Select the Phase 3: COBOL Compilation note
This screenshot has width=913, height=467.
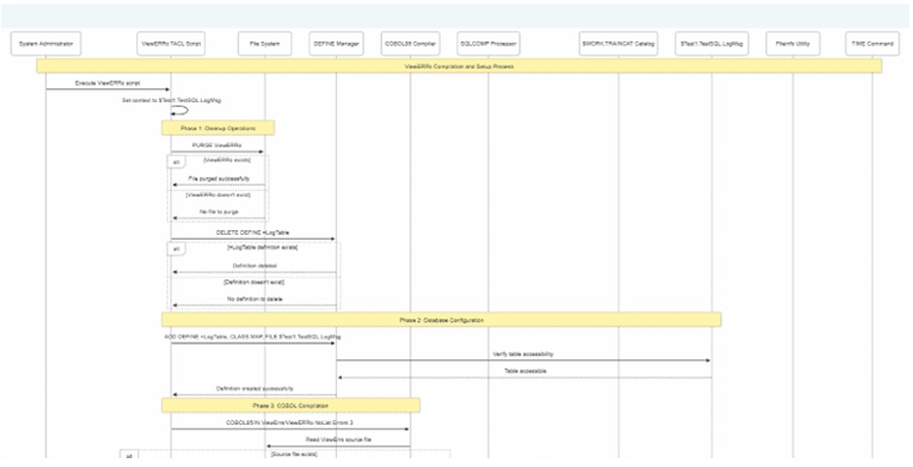point(291,405)
